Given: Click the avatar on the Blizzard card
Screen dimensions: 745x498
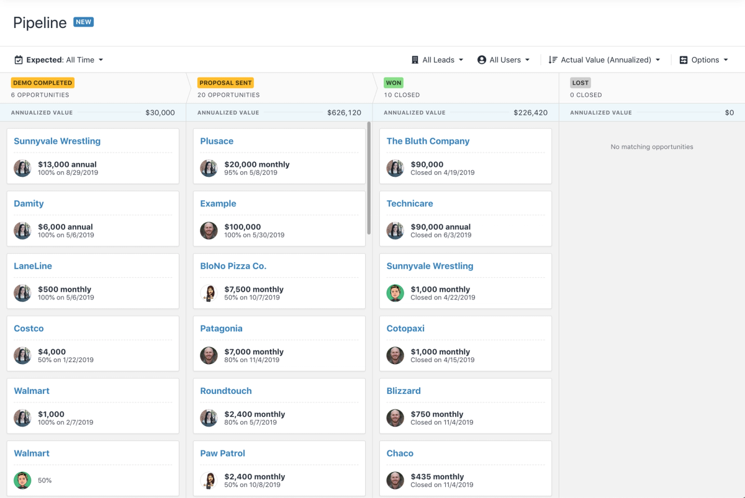Looking at the screenshot, I should pos(395,418).
